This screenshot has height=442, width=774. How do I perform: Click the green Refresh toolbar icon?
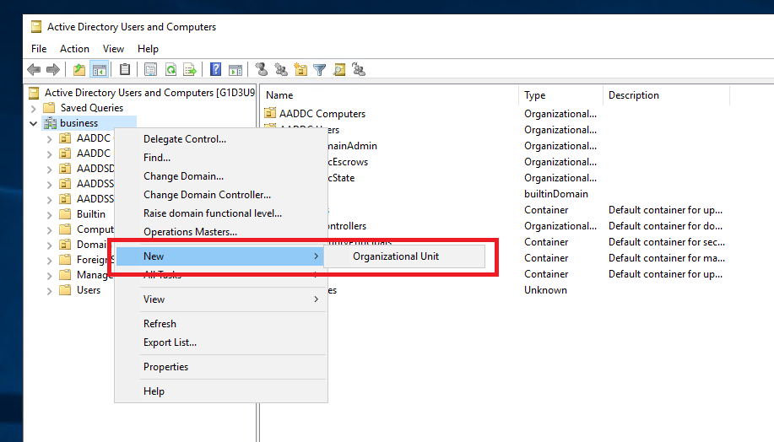coord(170,69)
